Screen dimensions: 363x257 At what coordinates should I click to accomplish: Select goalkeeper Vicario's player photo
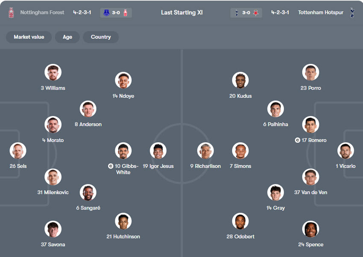point(345,150)
